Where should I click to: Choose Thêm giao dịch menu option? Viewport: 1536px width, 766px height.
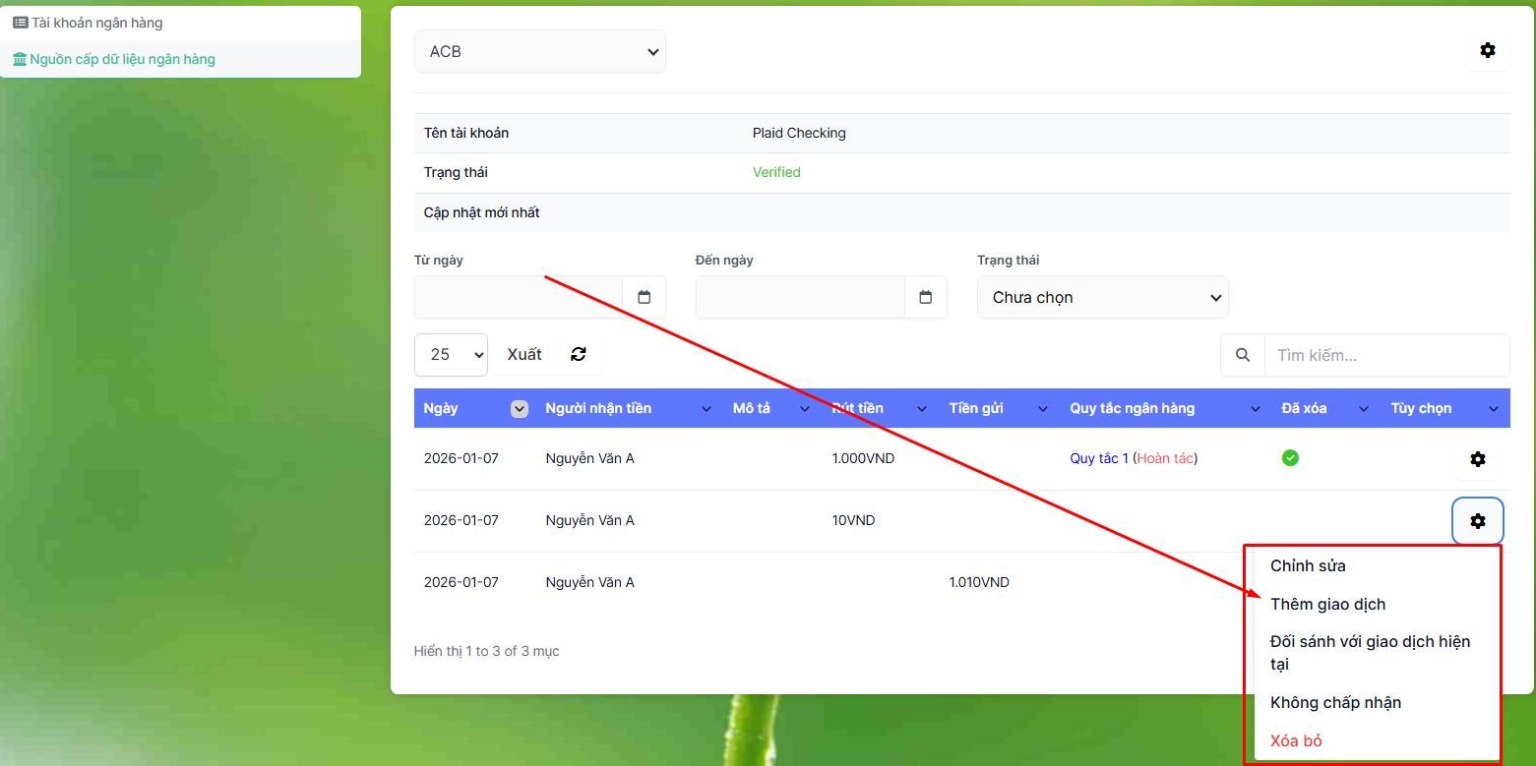click(x=1327, y=604)
